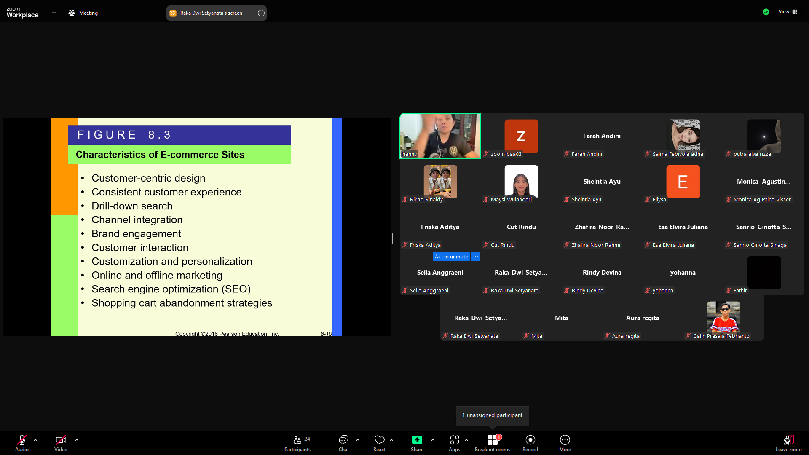Screen dimensions: 809x455
Task: Open the Chat panel
Action: 344,443
